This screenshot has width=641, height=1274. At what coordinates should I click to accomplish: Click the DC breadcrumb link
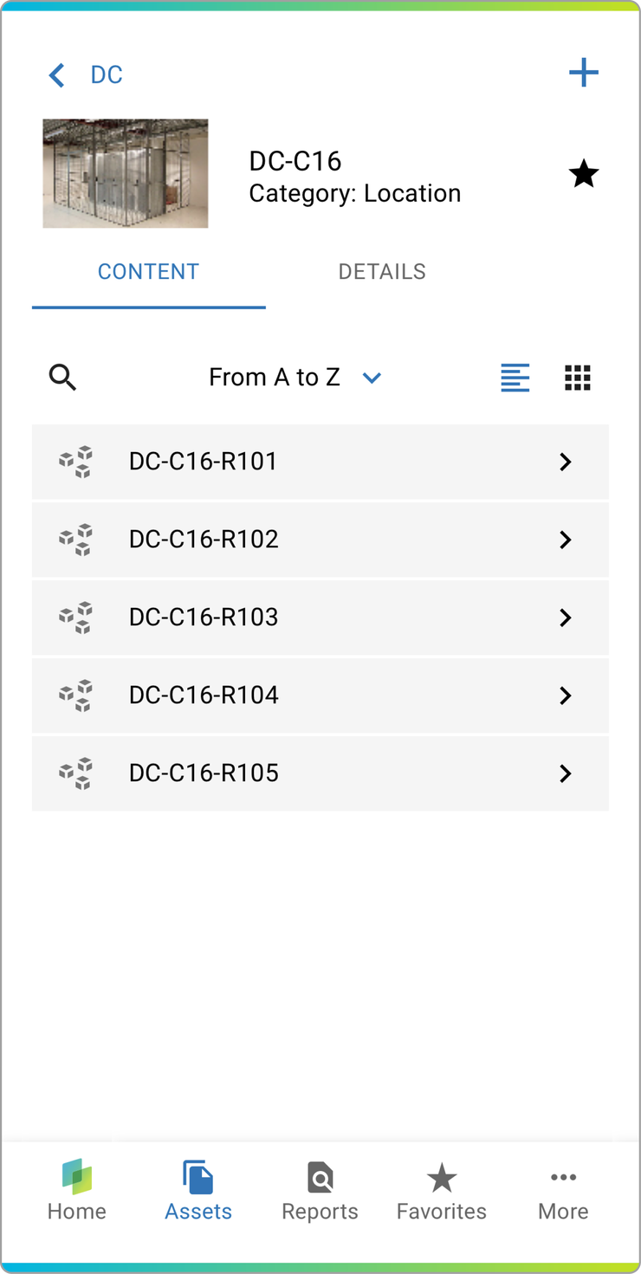[107, 75]
